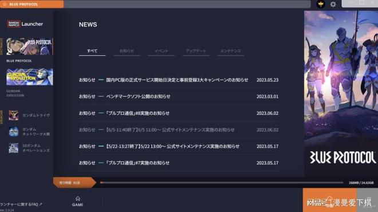Open the settings gear icon
The image size is (378, 212).
[333, 4]
